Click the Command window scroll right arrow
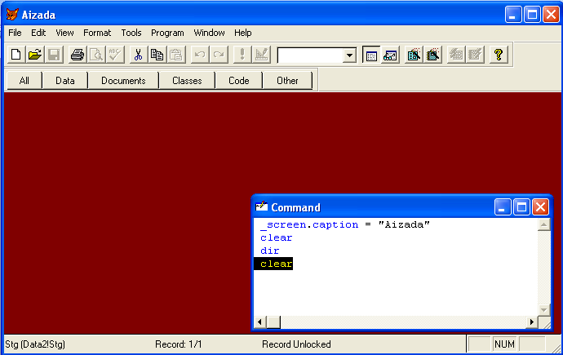 point(532,322)
